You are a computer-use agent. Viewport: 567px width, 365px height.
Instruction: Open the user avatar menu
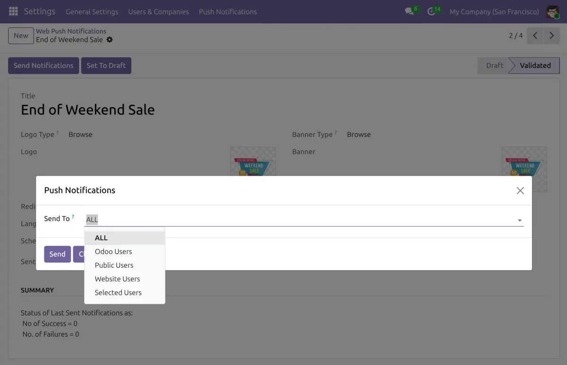552,11
